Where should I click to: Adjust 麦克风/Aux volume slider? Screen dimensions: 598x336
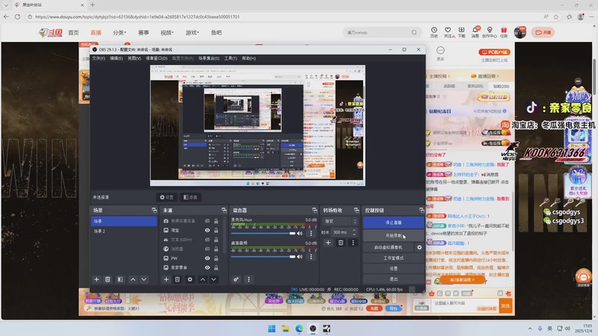[263, 233]
